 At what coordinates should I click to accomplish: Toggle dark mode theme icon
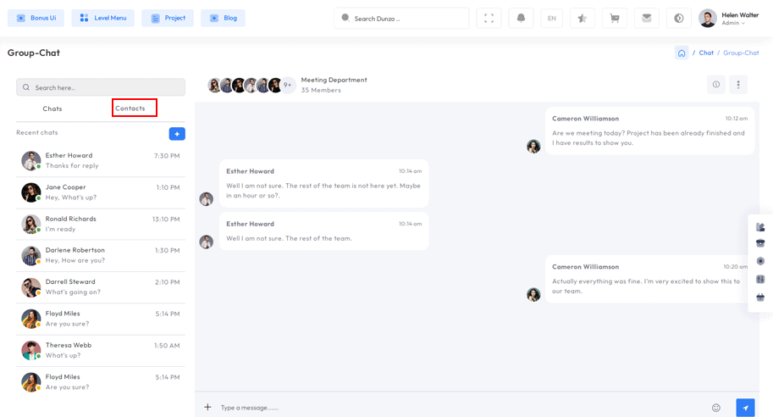point(679,18)
